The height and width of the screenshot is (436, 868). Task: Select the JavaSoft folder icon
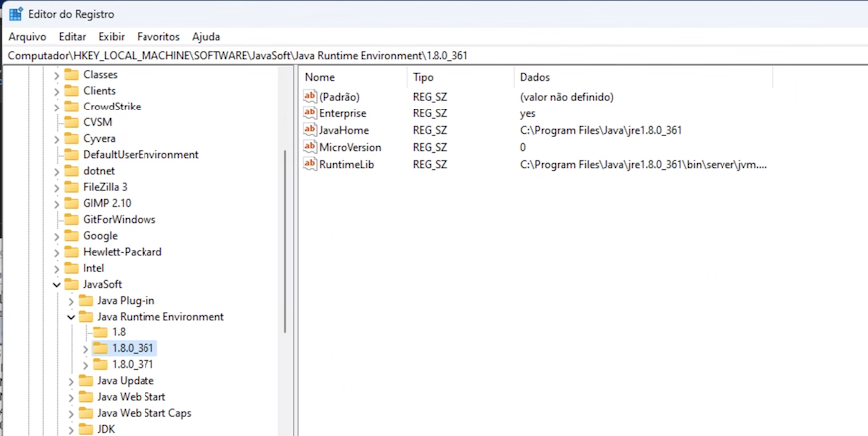coord(71,284)
